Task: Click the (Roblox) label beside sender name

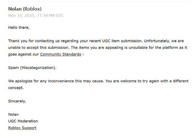Action: tap(32, 9)
